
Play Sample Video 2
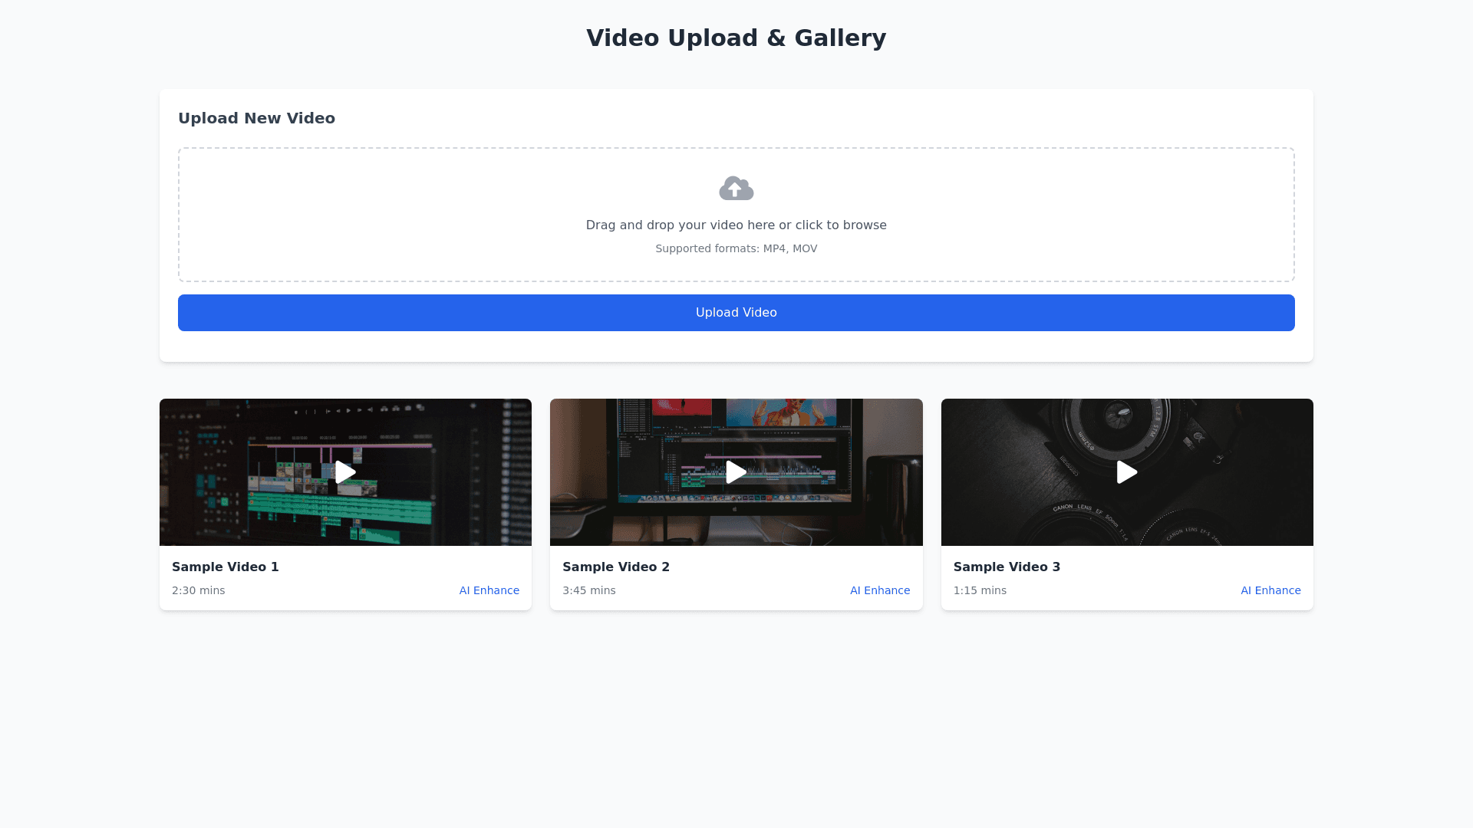(x=736, y=472)
